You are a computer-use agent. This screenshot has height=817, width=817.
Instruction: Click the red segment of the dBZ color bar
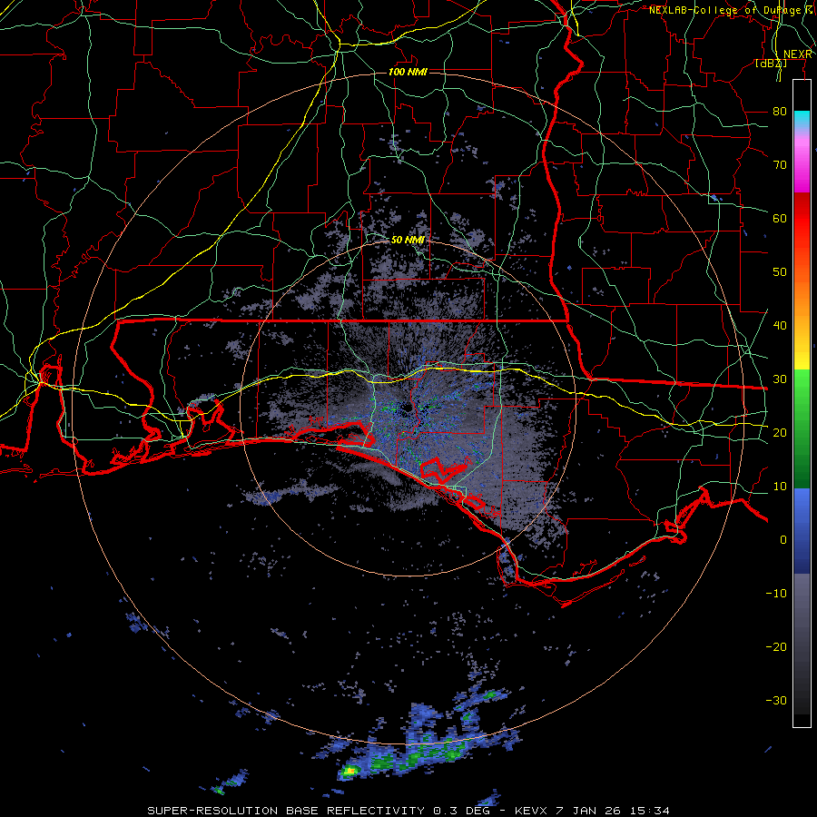(x=802, y=219)
